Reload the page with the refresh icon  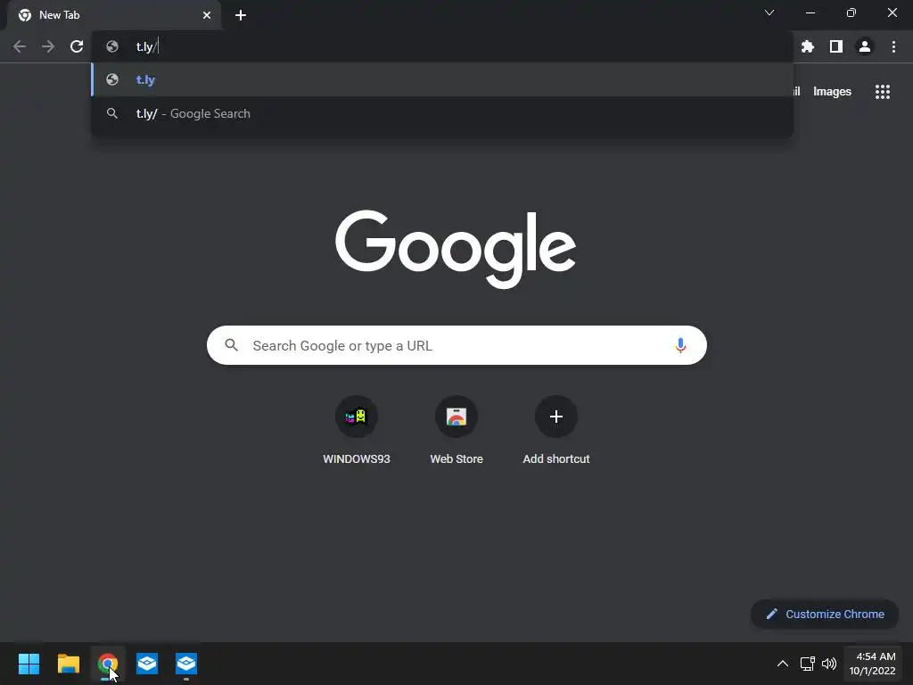coord(77,46)
